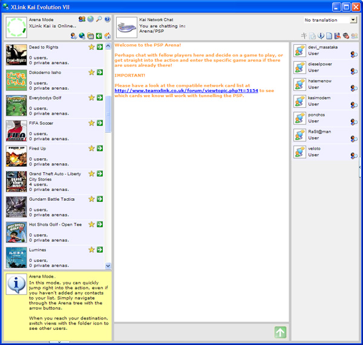Toggle favorite star for Dokodemo Issho
The height and width of the screenshot is (345, 363).
click(x=91, y=72)
